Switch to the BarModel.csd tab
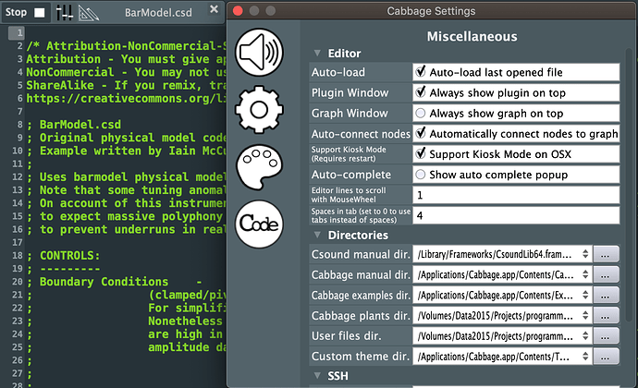 click(x=158, y=13)
